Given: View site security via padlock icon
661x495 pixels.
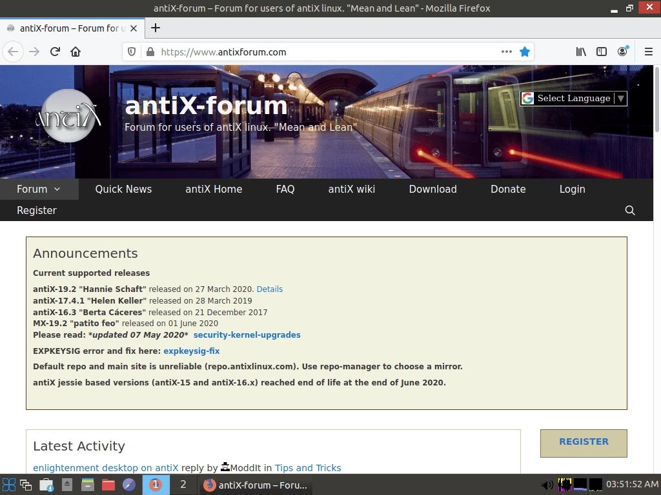Looking at the screenshot, I should [x=150, y=52].
